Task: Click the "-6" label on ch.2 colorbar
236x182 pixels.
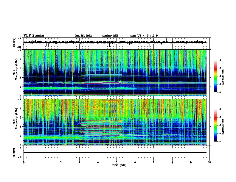Action: (x=220, y=133)
